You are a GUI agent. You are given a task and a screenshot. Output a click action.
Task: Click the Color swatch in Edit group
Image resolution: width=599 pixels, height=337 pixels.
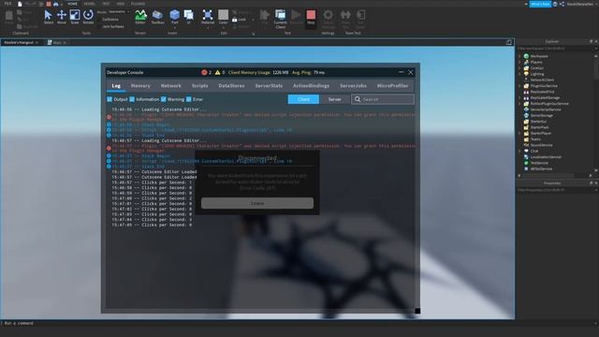pos(223,15)
